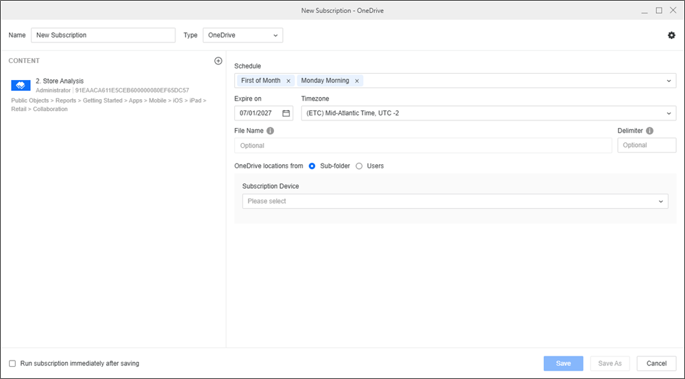Viewport: 685px width, 379px height.
Task: Click the Save As button
Action: point(610,363)
